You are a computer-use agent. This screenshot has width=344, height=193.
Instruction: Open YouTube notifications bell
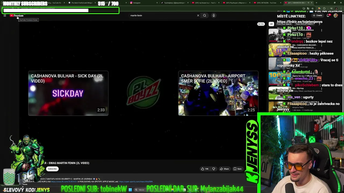(328, 16)
